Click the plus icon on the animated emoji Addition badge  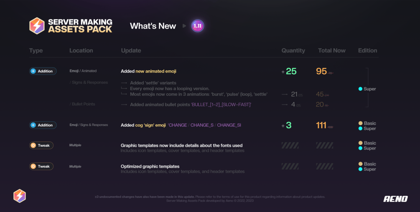[33, 71]
